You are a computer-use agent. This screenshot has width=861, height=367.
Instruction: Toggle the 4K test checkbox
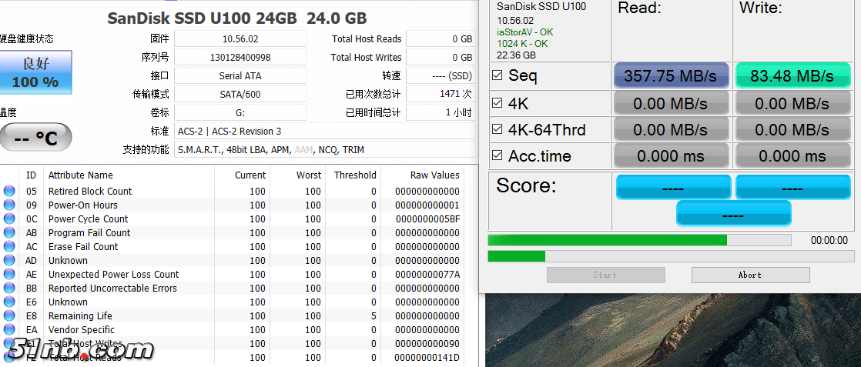pos(498,103)
